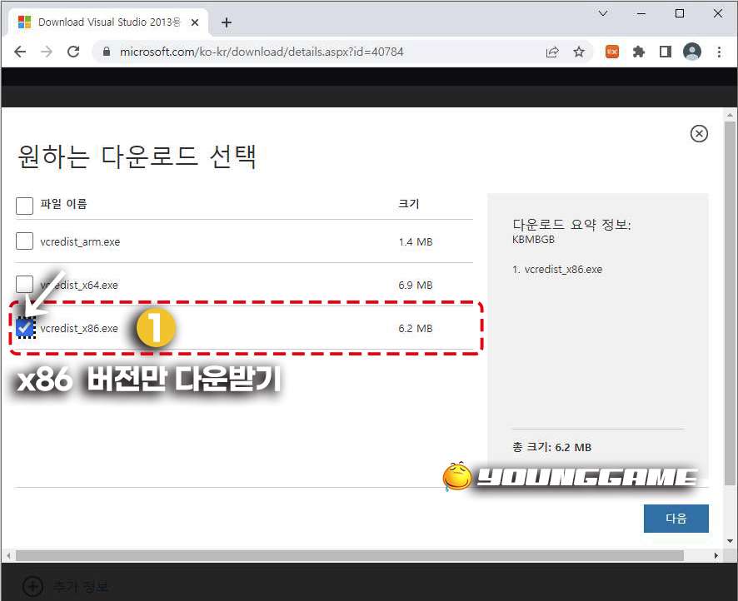Click the scroll down arrow
Viewport: 738px width, 601px height.
tap(730, 541)
